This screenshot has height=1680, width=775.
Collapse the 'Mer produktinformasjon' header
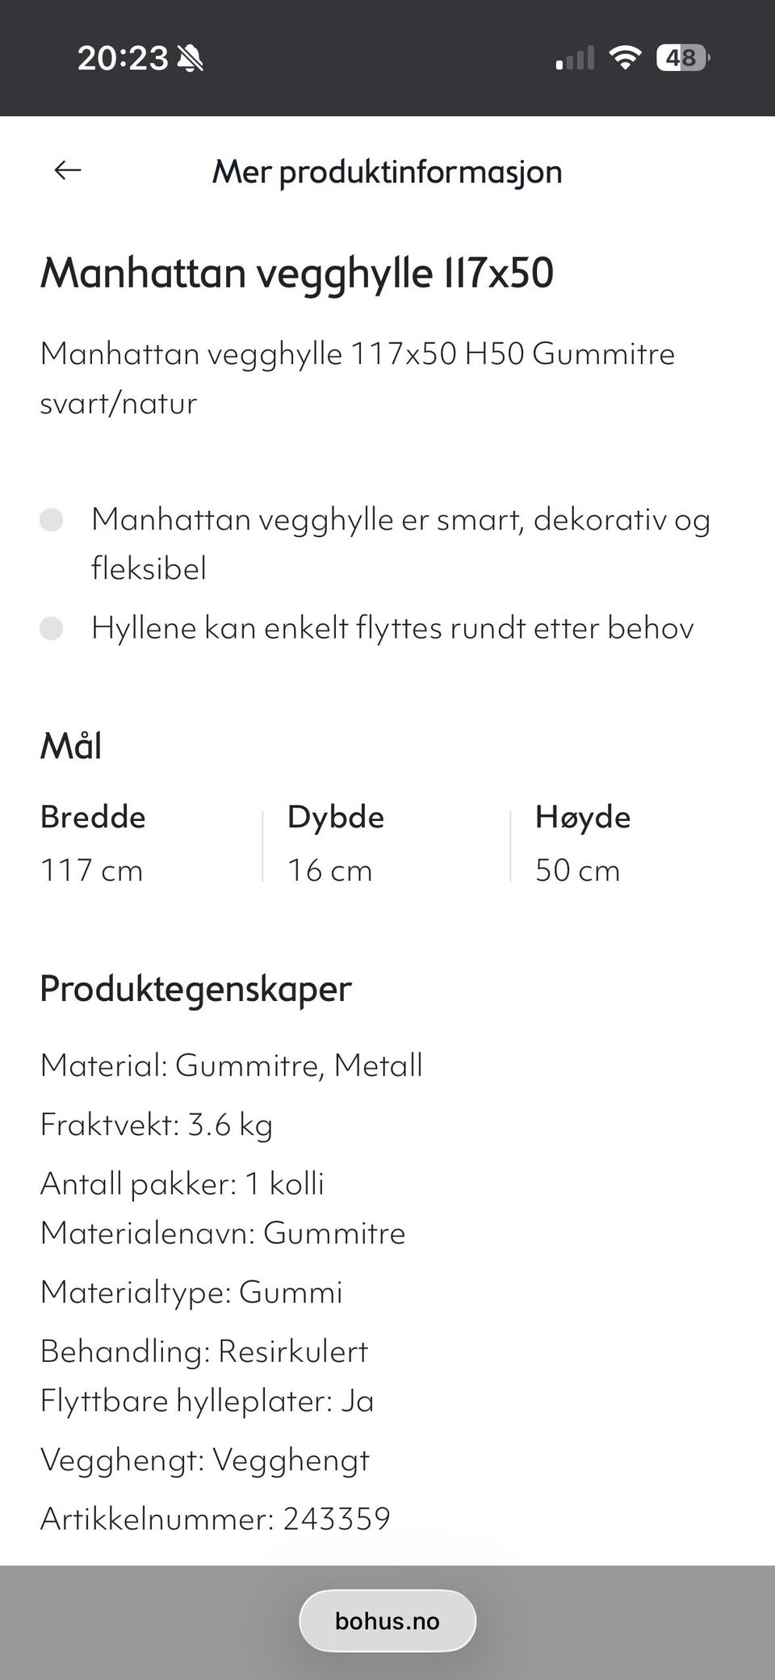point(387,171)
